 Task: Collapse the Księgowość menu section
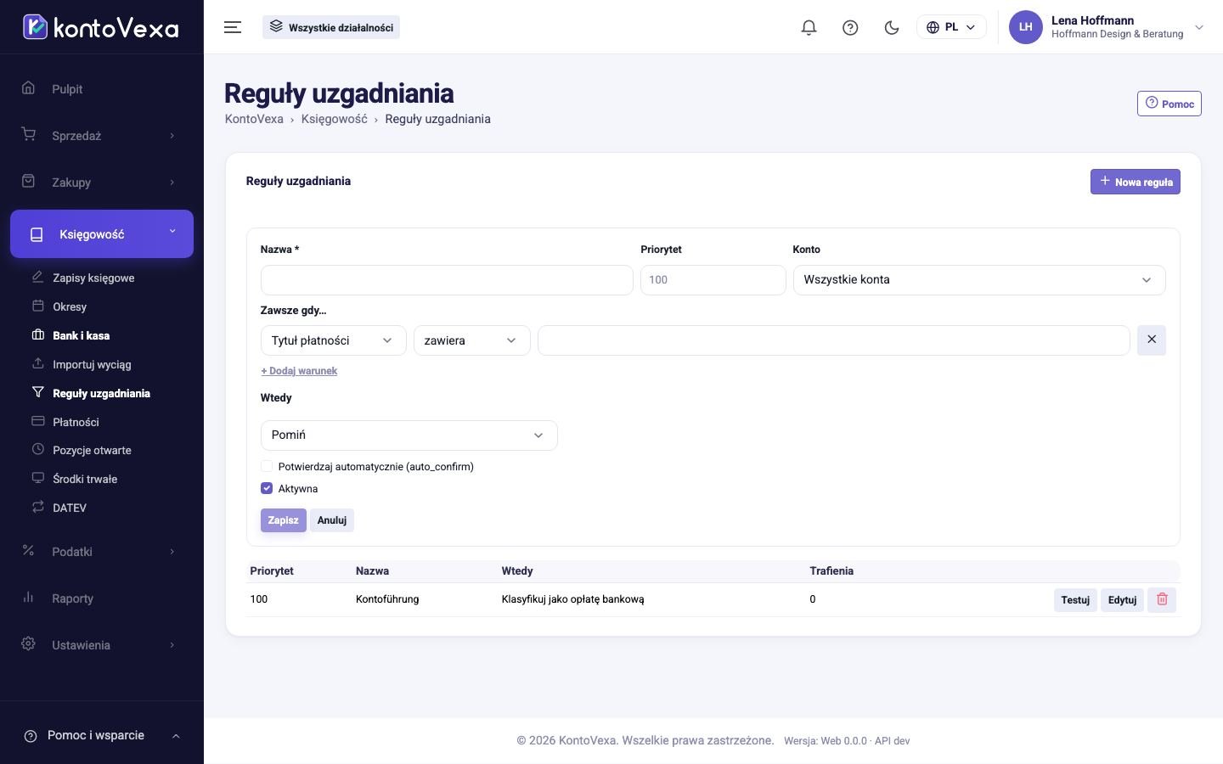(x=102, y=233)
